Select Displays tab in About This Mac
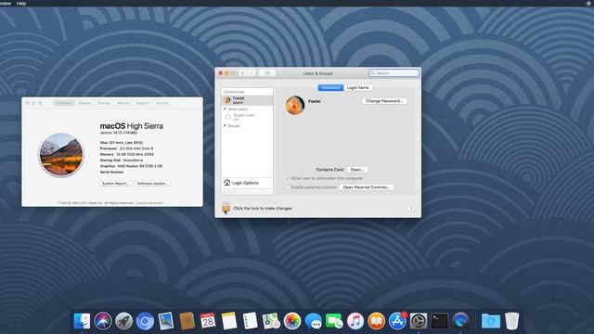This screenshot has height=334, width=594. (84, 103)
